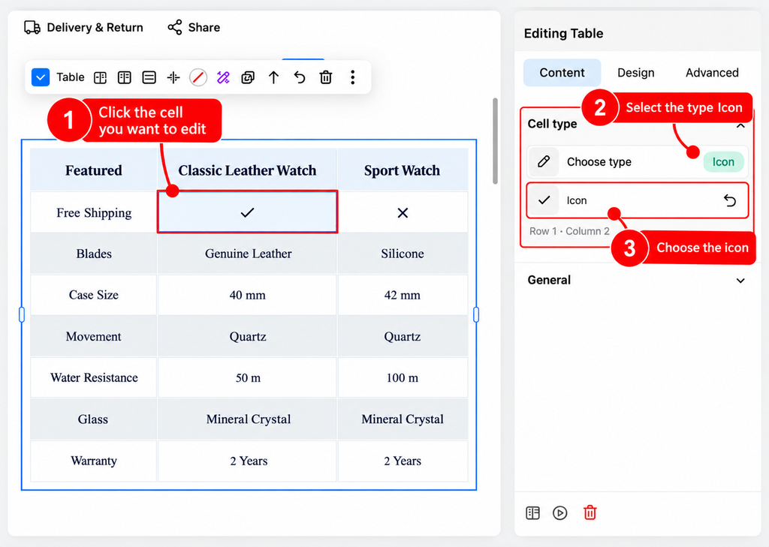Open the green Icon type selector badge
The width and height of the screenshot is (769, 547).
tap(723, 162)
